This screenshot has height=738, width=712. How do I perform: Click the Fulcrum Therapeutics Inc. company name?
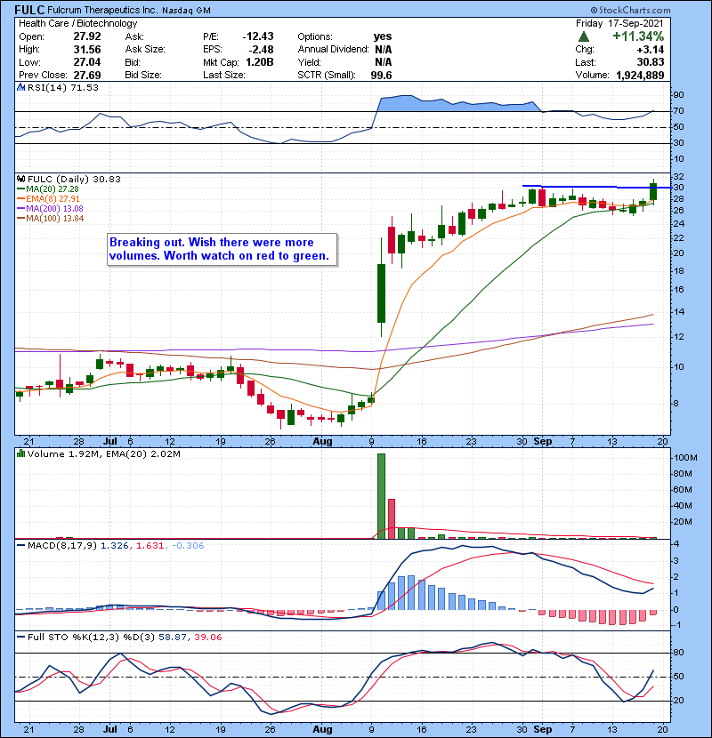[x=102, y=10]
